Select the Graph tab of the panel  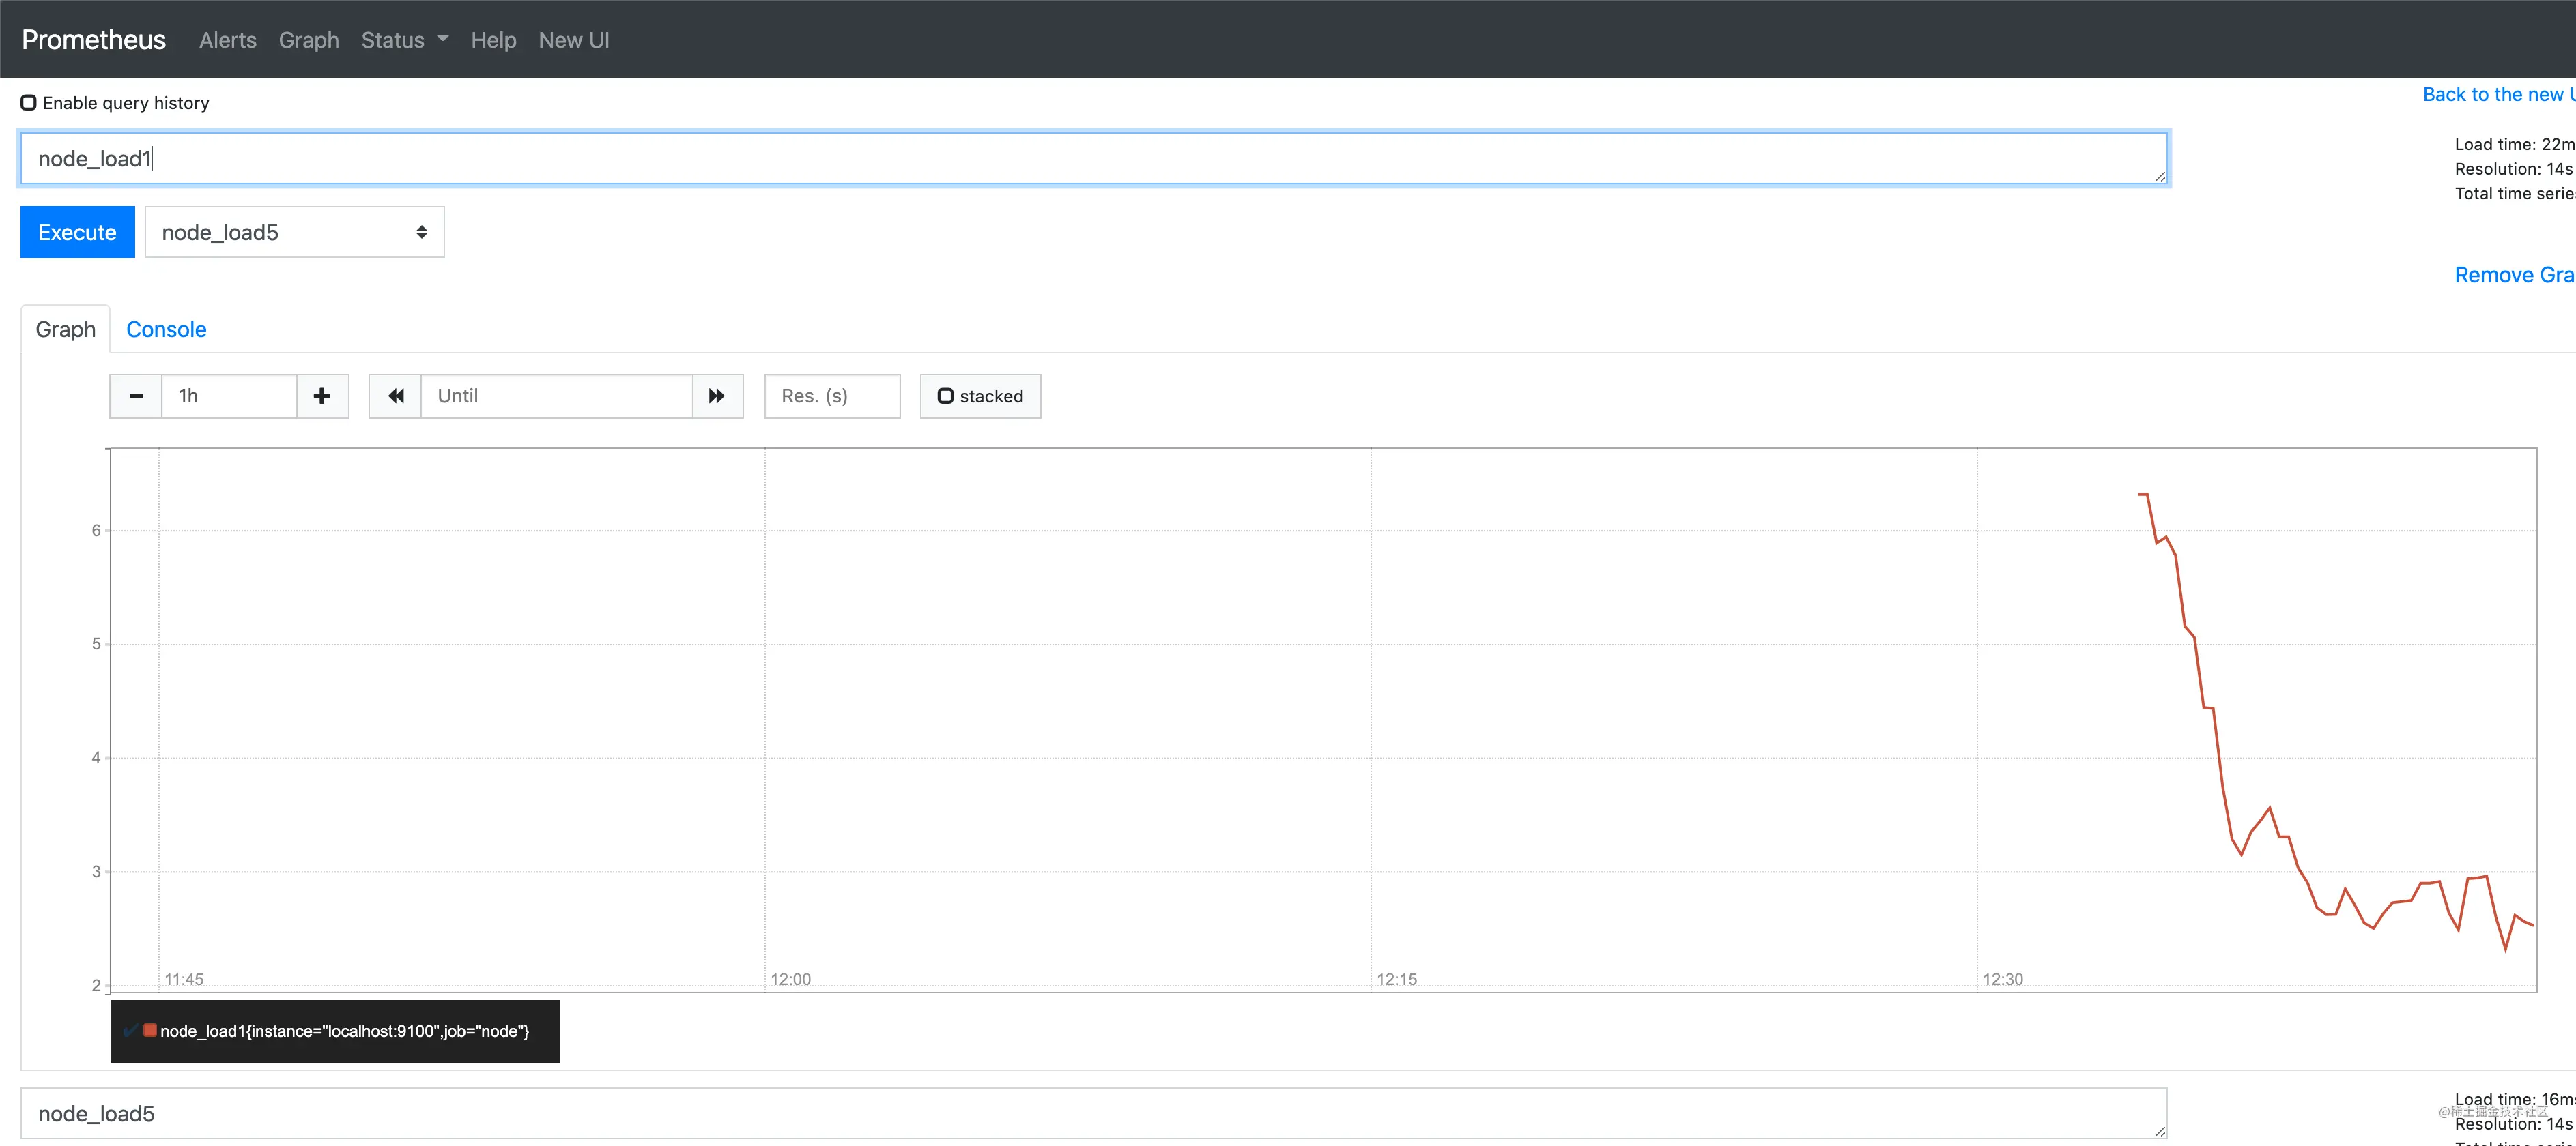point(66,329)
